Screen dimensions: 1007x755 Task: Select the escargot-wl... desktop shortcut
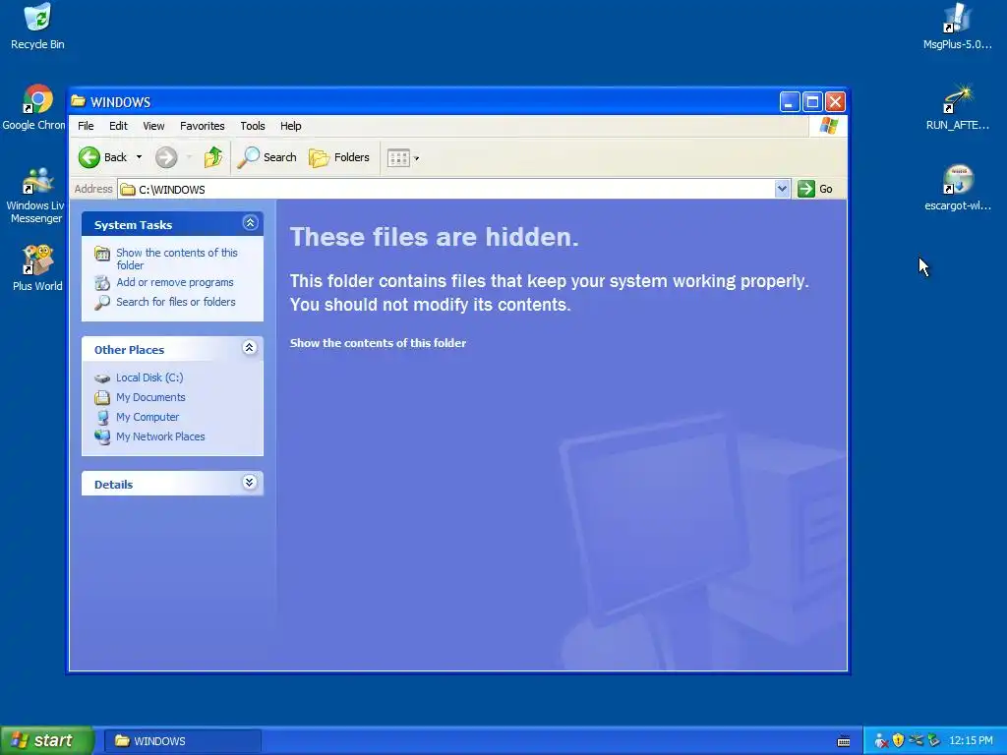click(x=958, y=188)
